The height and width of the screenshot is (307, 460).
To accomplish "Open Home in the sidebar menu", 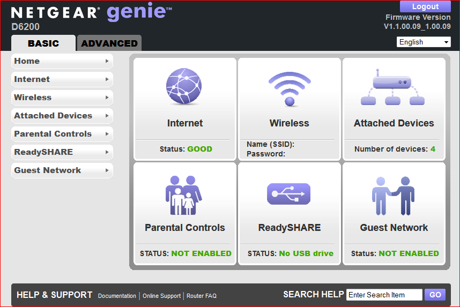I will click(x=62, y=61).
